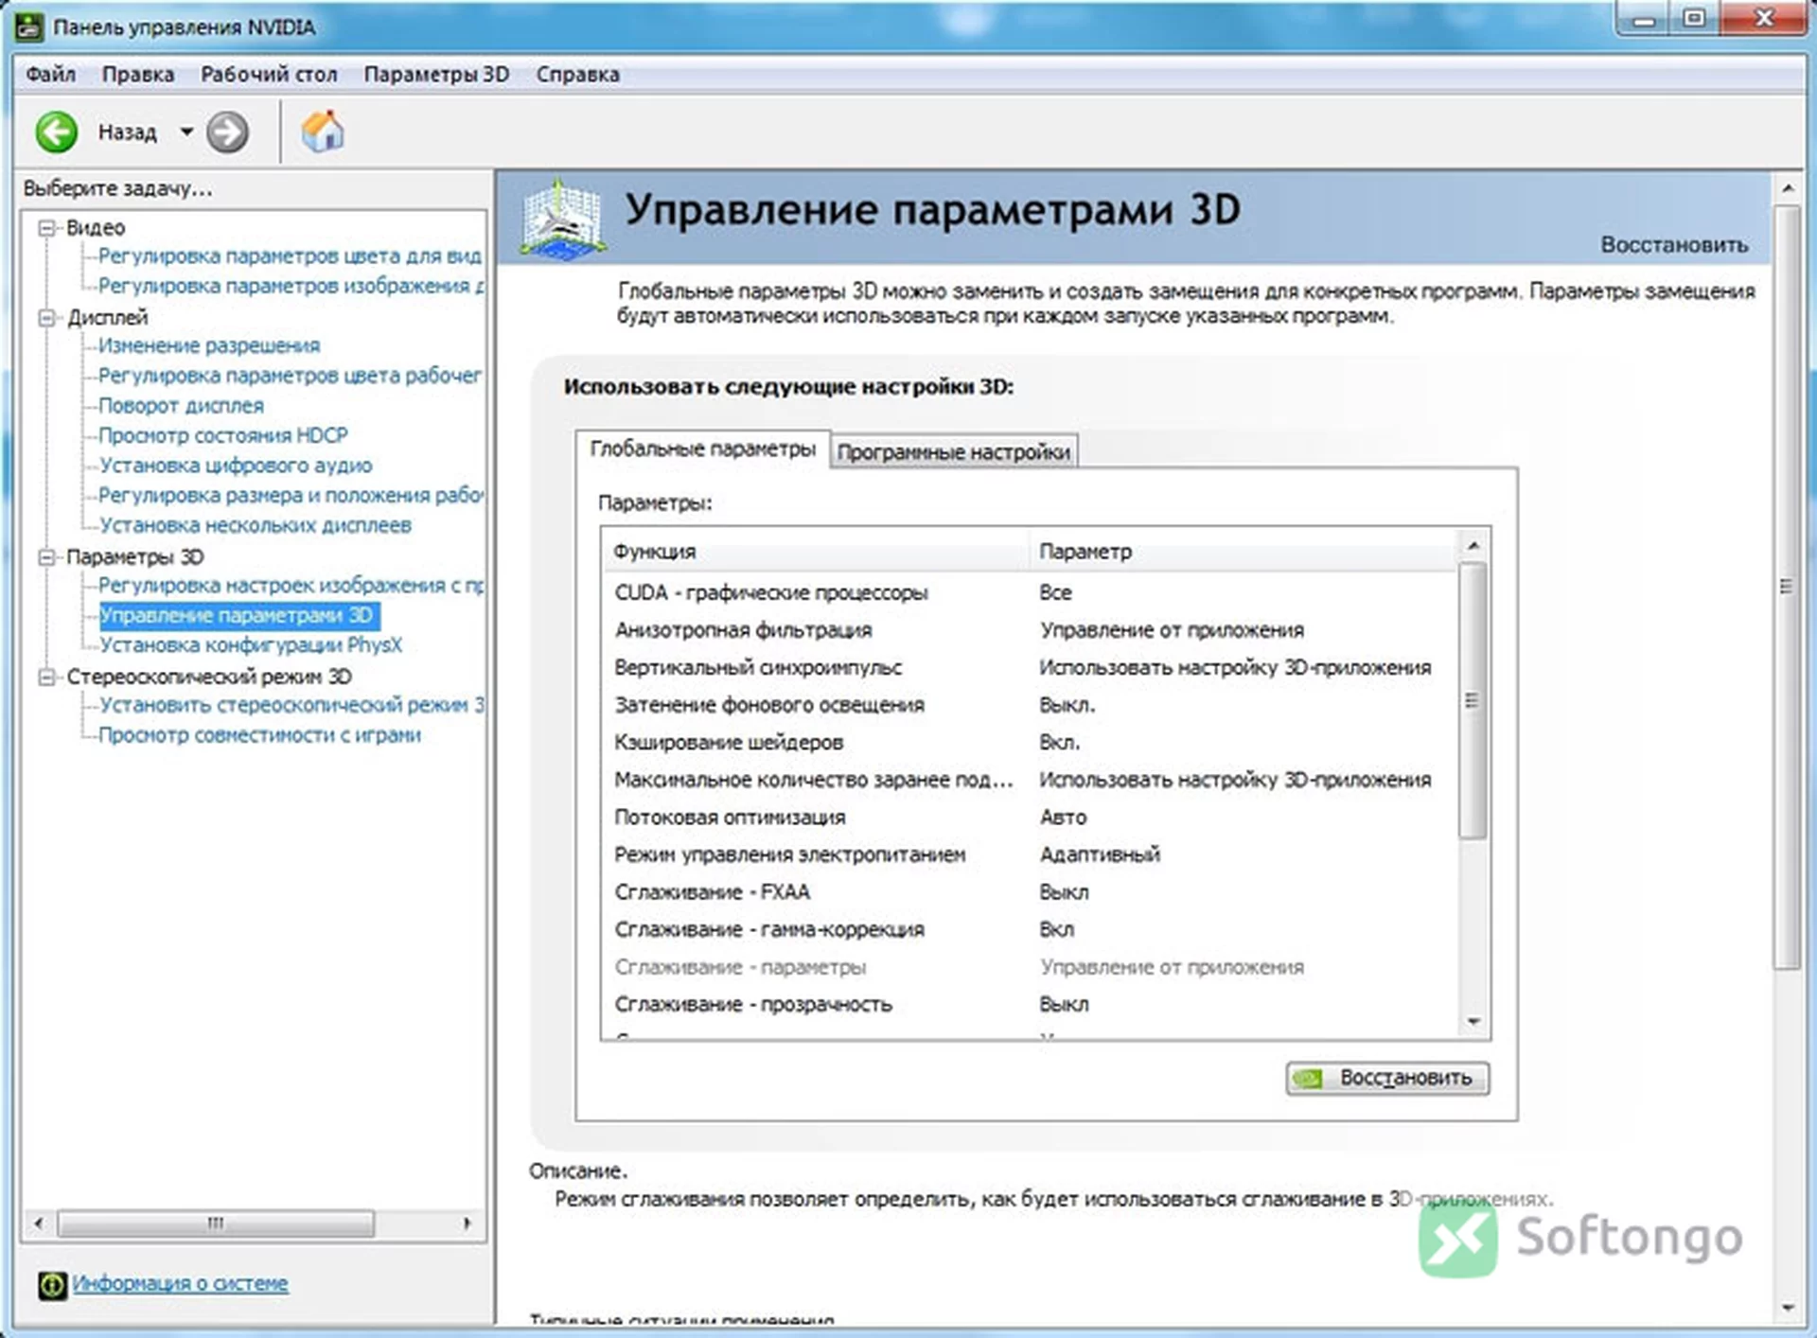The width and height of the screenshot is (1817, 1338).
Task: Click the Параметр column header
Action: 1243,551
